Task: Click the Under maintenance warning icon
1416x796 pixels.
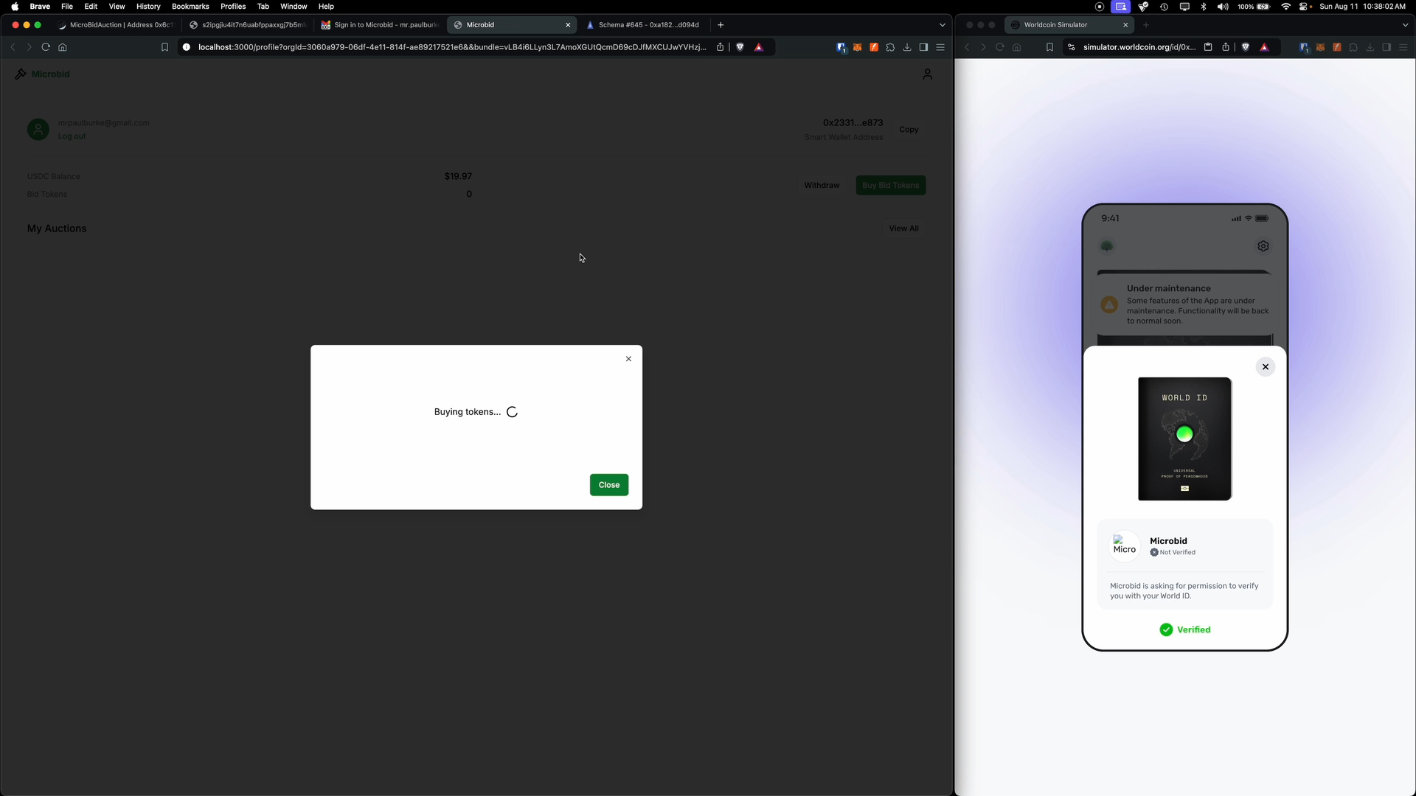Action: [1109, 304]
